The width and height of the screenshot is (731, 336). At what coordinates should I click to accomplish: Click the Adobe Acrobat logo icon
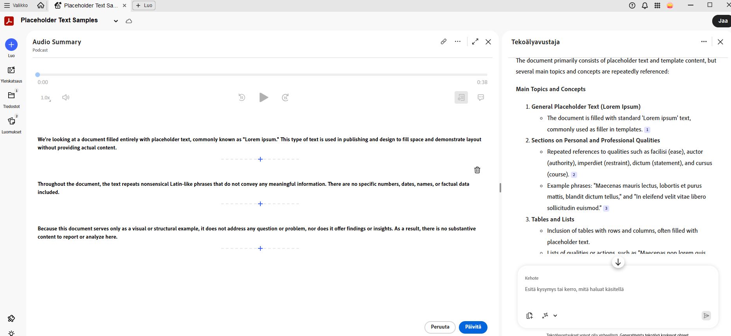(9, 21)
